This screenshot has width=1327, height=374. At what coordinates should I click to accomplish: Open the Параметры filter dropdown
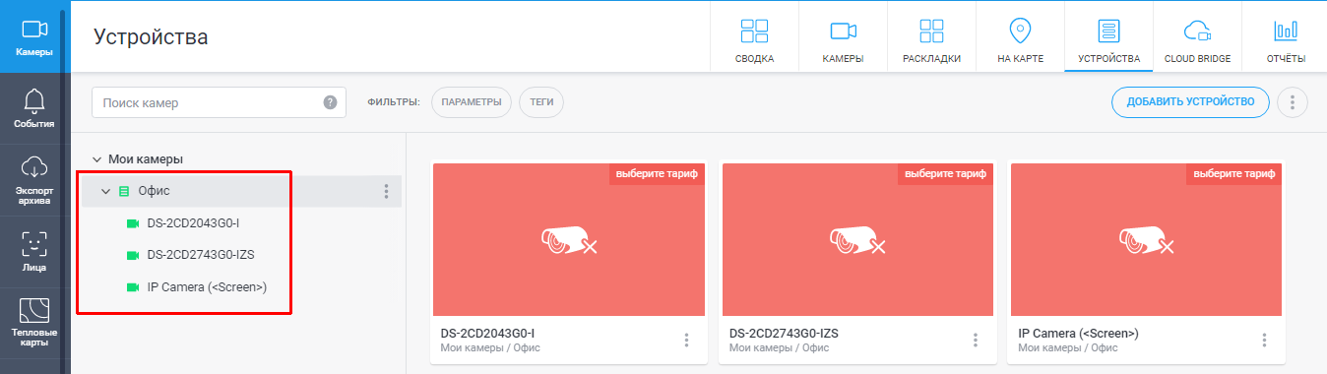coord(472,102)
